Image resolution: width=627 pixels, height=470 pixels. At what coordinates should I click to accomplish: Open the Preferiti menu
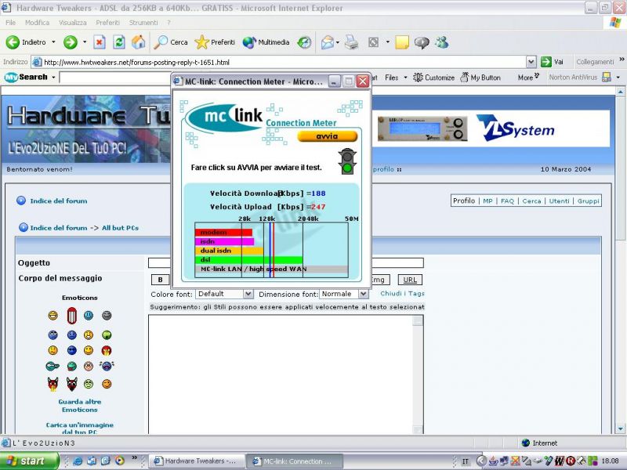[x=107, y=23]
